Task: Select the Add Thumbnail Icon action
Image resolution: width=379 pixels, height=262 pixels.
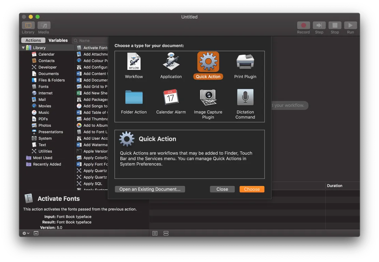Action: pos(92,119)
